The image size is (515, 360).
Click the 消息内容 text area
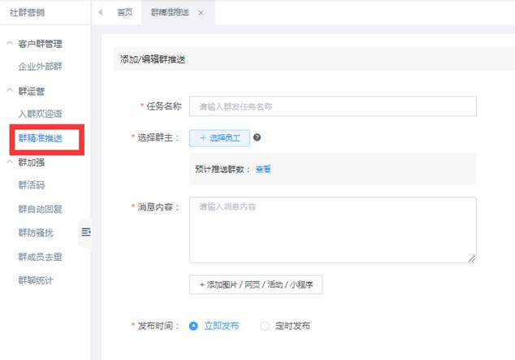(332, 229)
